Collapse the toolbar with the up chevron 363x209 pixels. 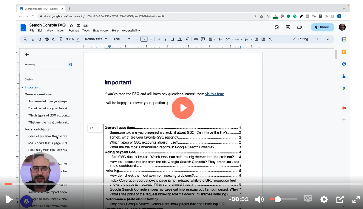click(x=328, y=39)
